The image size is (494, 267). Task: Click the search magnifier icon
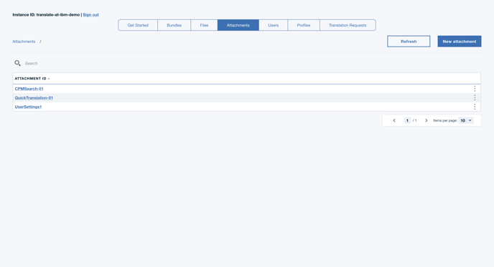[x=17, y=63]
